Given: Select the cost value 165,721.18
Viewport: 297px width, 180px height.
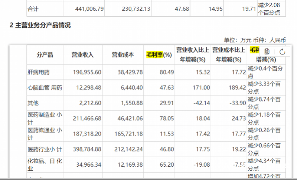Looking at the screenshot, I should [x=127, y=134].
